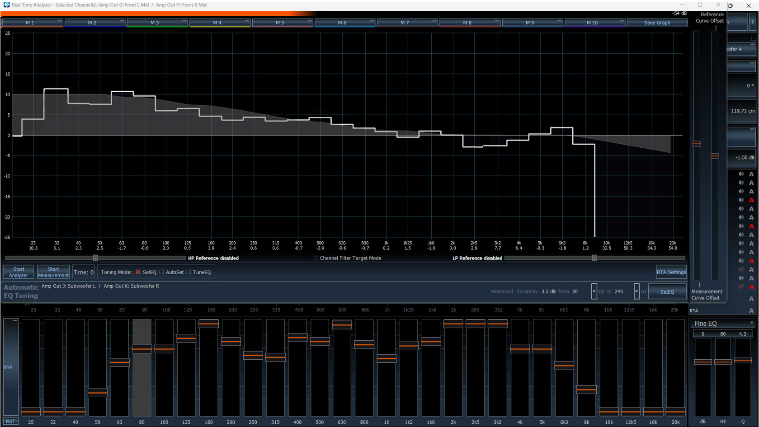The height and width of the screenshot is (427, 759).
Task: Click the bottom crossed-out speaker icon
Action: (x=741, y=287)
